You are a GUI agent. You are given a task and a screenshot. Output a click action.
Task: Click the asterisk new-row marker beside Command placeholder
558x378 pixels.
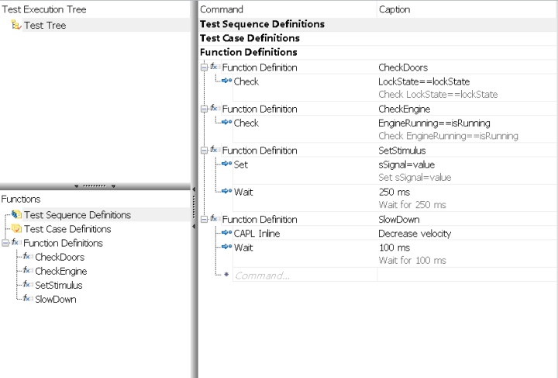coord(226,275)
